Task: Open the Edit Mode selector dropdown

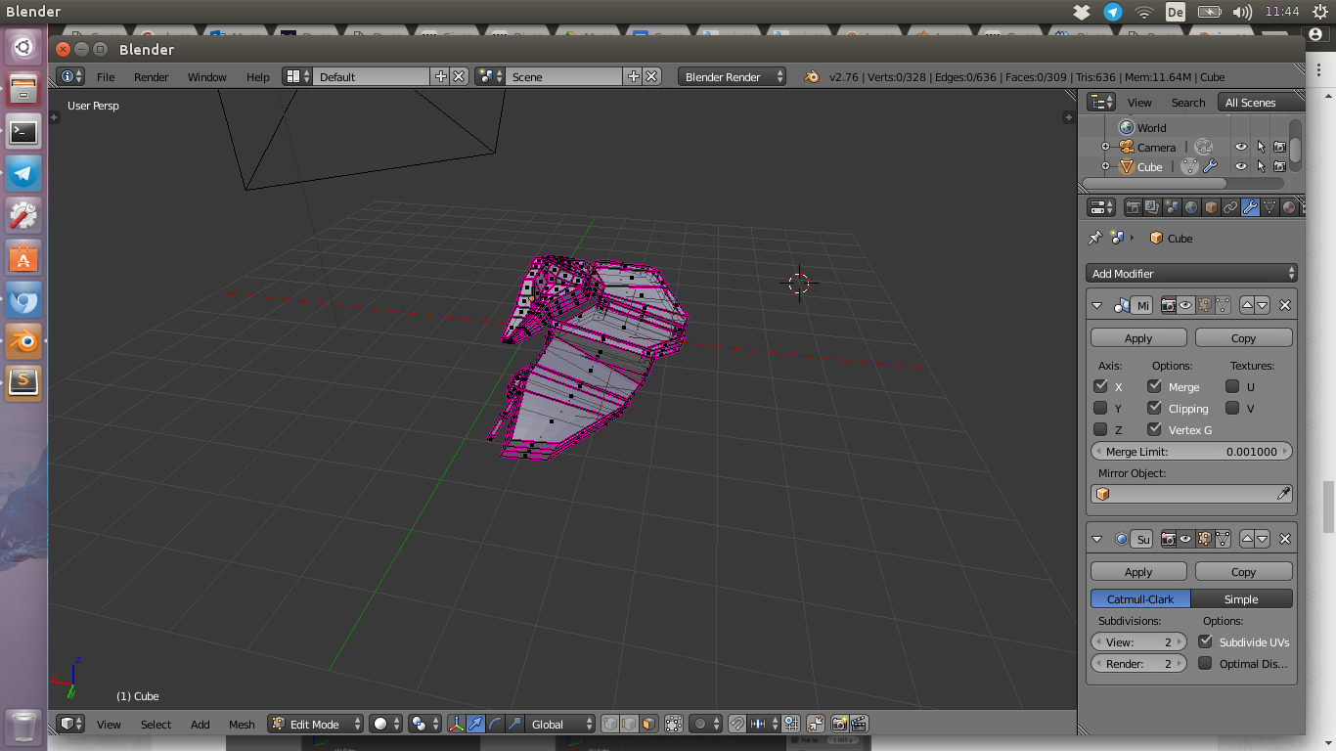Action: [x=316, y=724]
